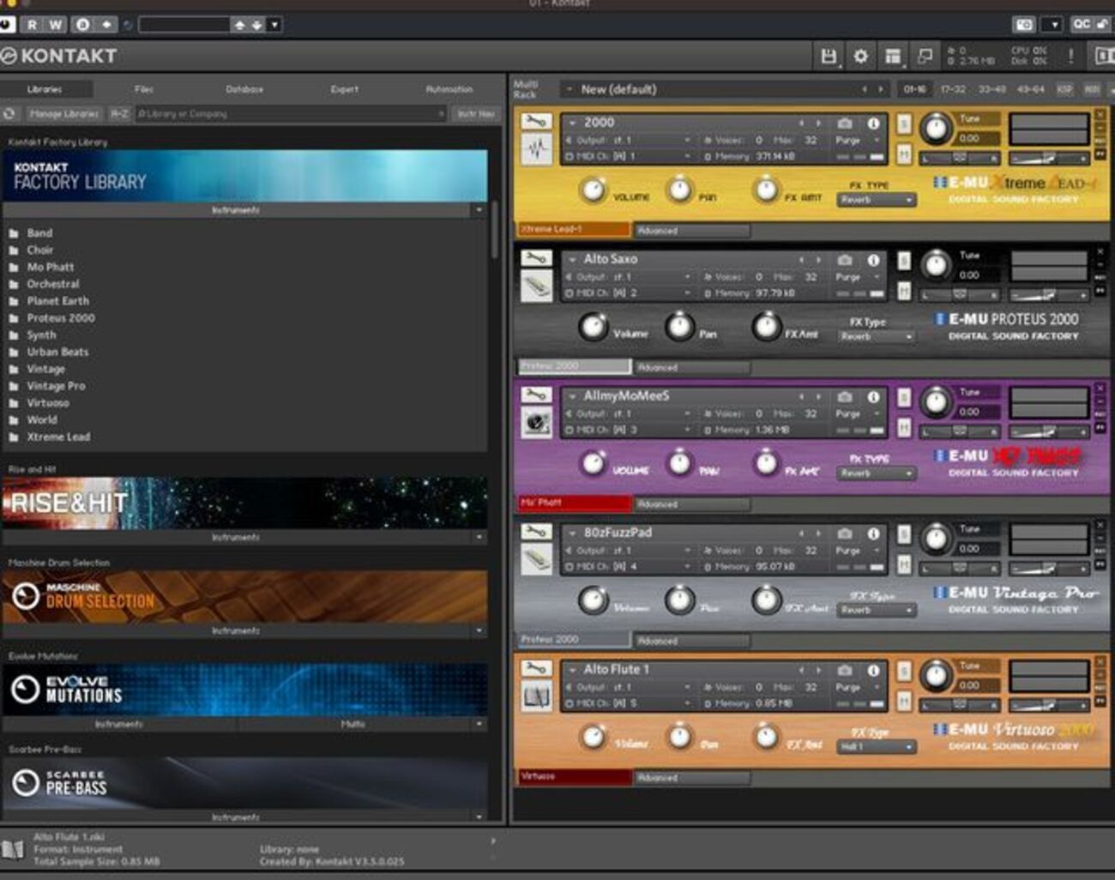The image size is (1115, 880).
Task: Adjust the Volume knob of Alto Saxo
Action: point(593,326)
